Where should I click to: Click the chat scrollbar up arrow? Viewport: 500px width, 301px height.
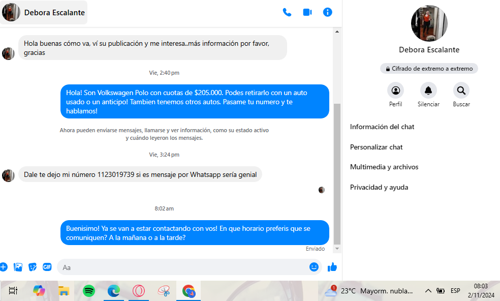(x=337, y=32)
